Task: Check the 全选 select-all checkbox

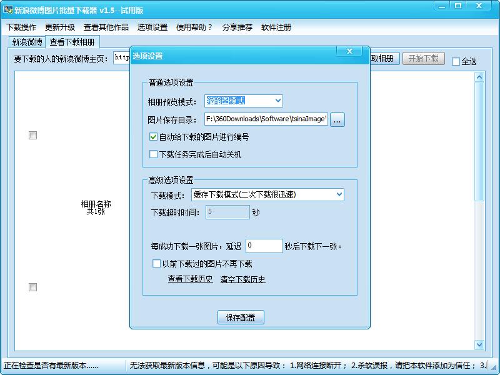Action: click(456, 59)
